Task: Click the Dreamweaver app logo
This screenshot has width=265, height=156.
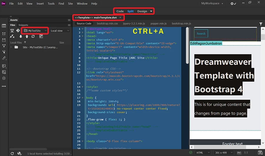Action: pos(3,3)
